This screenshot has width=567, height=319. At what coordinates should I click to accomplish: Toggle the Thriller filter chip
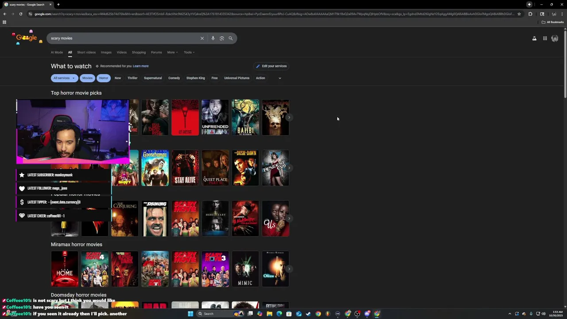click(132, 78)
